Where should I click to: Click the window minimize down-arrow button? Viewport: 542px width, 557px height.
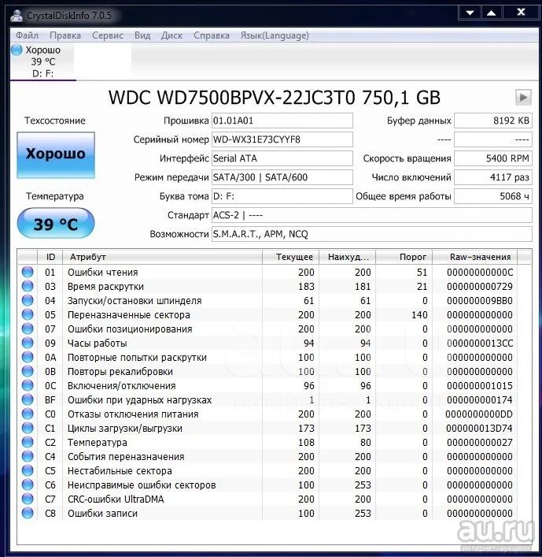click(470, 13)
